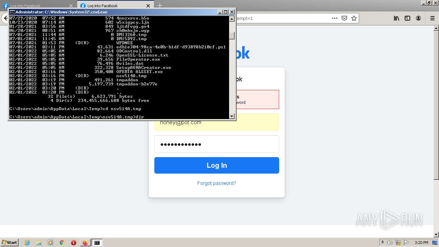The width and height of the screenshot is (439, 247).
Task: Open media player taskbar icon
Action: point(50,243)
